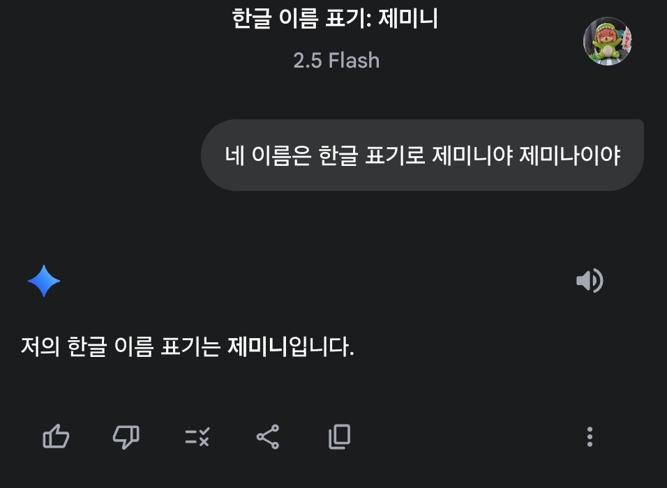This screenshot has width=667, height=488.
Task: Click the blue Gemini sparkle icon
Action: (44, 281)
